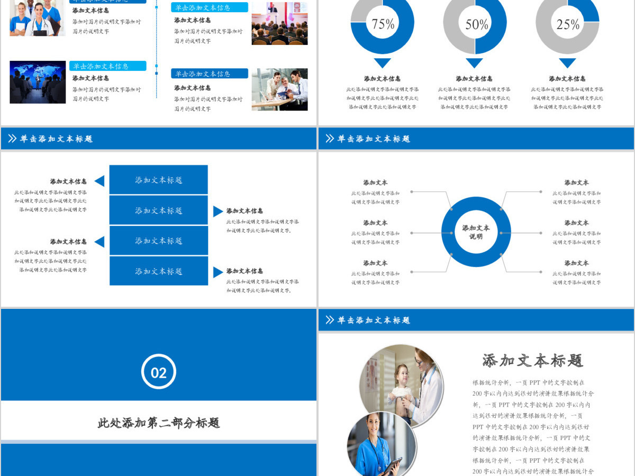Click the down triangle under the 75% donut

[x=383, y=63]
